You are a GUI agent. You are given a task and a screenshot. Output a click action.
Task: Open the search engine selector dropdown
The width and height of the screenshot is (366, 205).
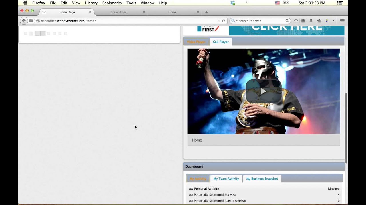234,21
